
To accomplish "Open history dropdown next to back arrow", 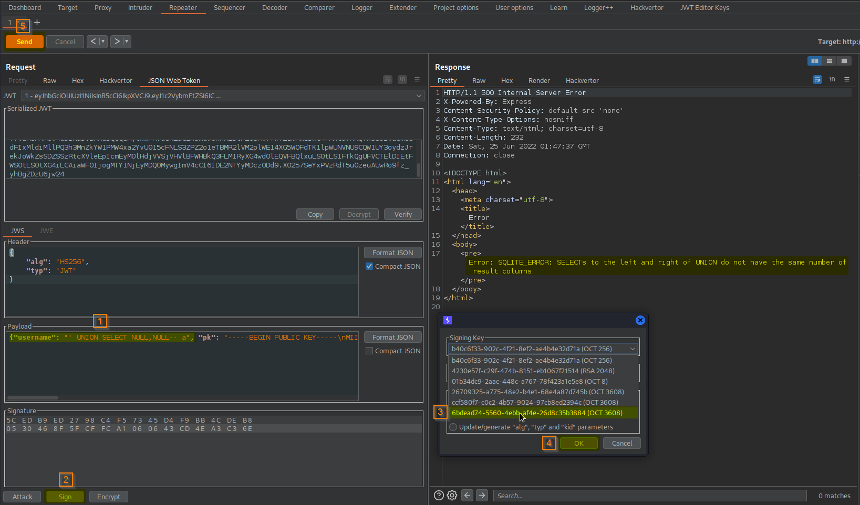I will point(103,41).
